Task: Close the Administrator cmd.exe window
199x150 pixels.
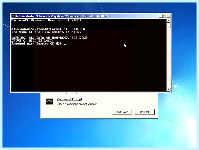Action: click(168, 16)
